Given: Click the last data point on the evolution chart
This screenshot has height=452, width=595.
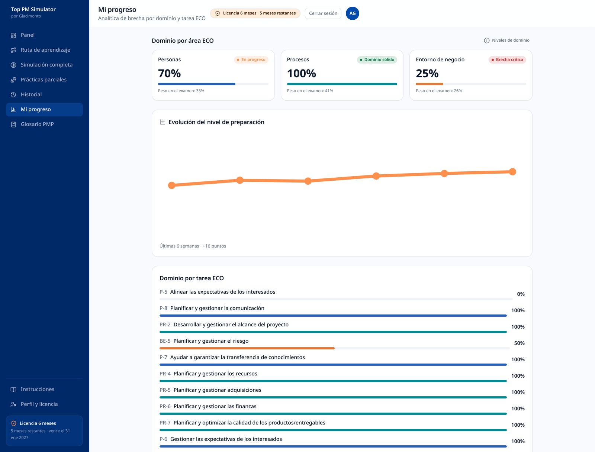Looking at the screenshot, I should click(x=512, y=172).
